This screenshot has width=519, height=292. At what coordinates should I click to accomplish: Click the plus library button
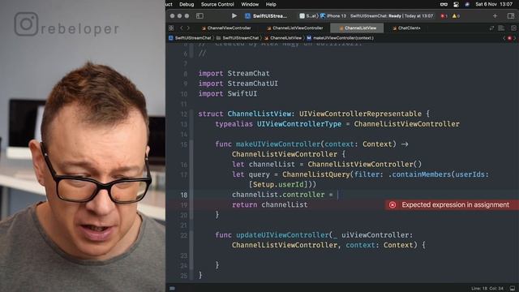tap(495, 15)
